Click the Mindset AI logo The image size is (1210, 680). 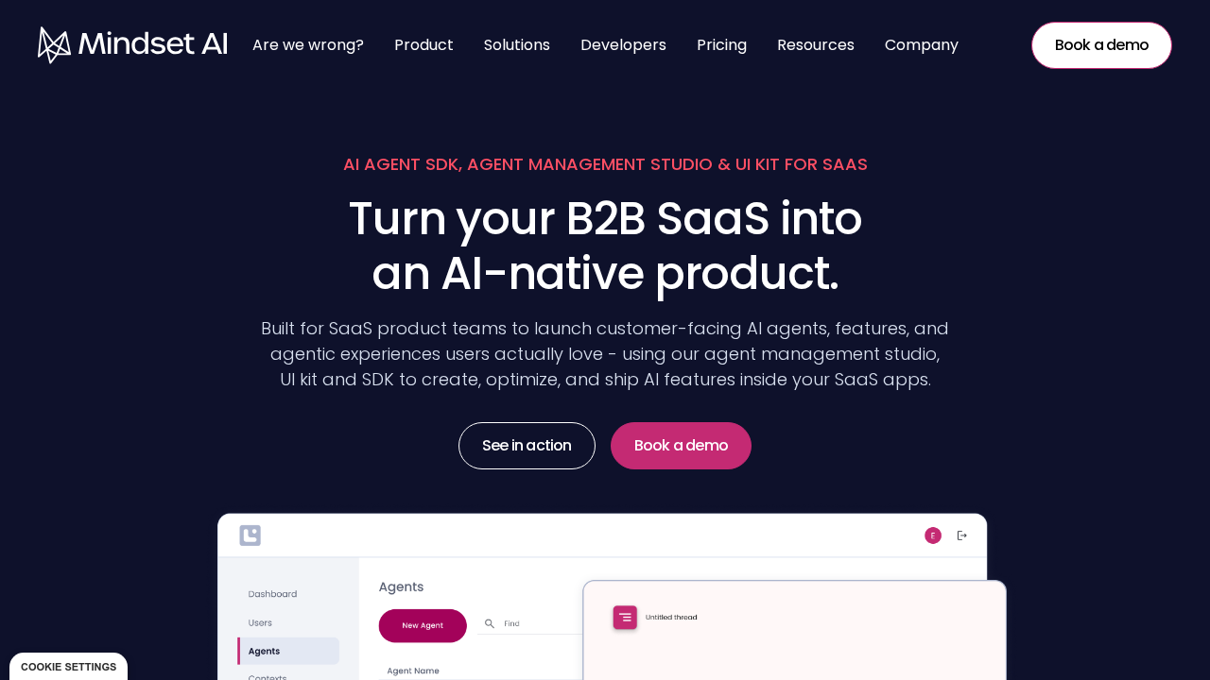132,44
